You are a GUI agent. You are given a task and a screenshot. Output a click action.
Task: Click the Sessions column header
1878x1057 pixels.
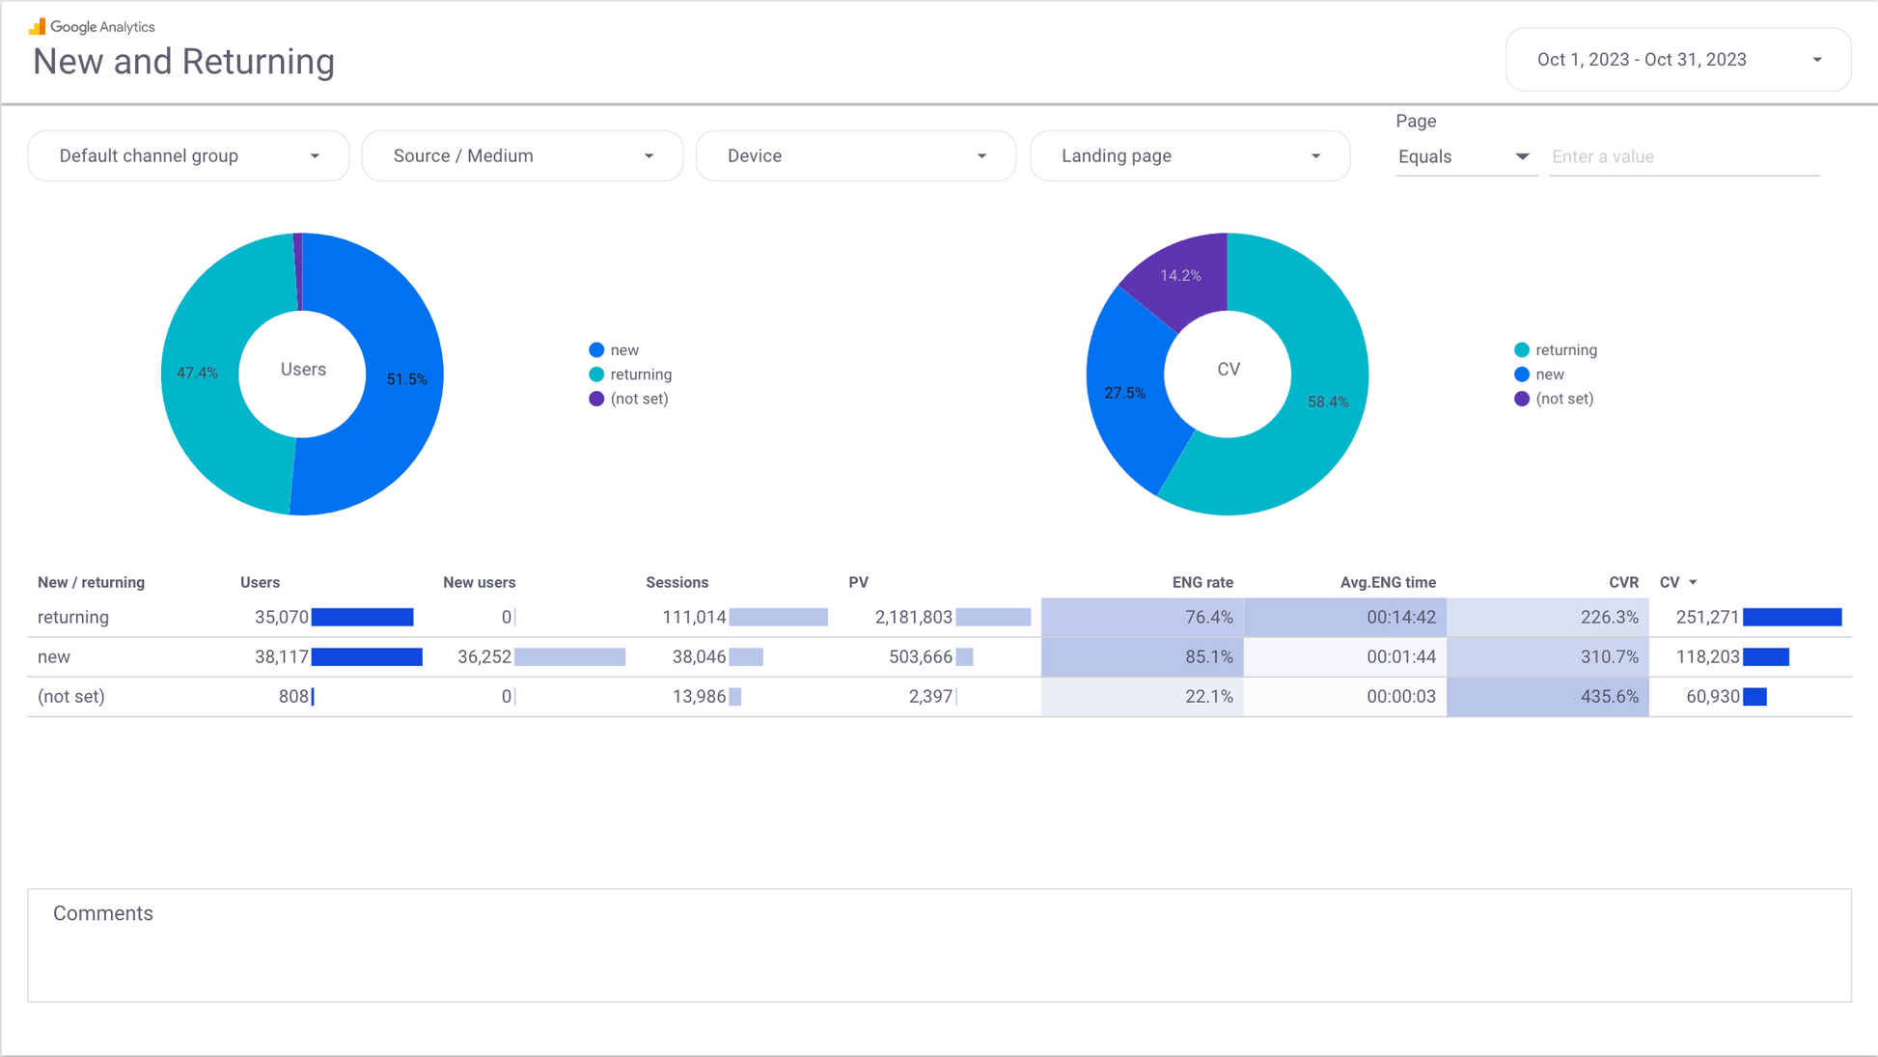[x=677, y=583]
